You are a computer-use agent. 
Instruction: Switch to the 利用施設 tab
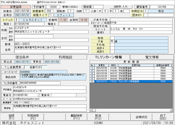(x=65, y=57)
